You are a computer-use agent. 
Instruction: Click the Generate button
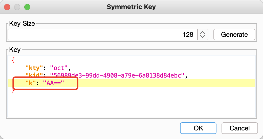234,34
